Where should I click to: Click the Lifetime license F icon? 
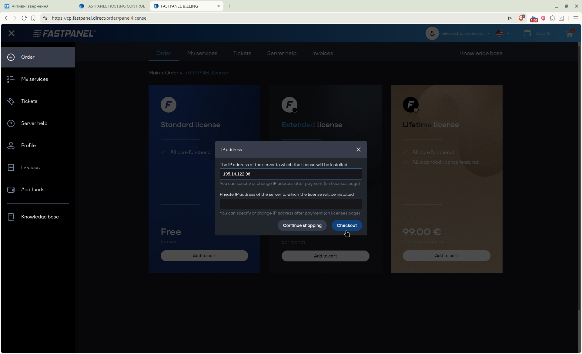[x=411, y=105]
